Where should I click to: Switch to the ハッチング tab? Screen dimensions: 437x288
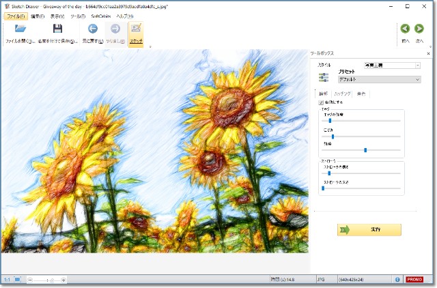point(342,93)
